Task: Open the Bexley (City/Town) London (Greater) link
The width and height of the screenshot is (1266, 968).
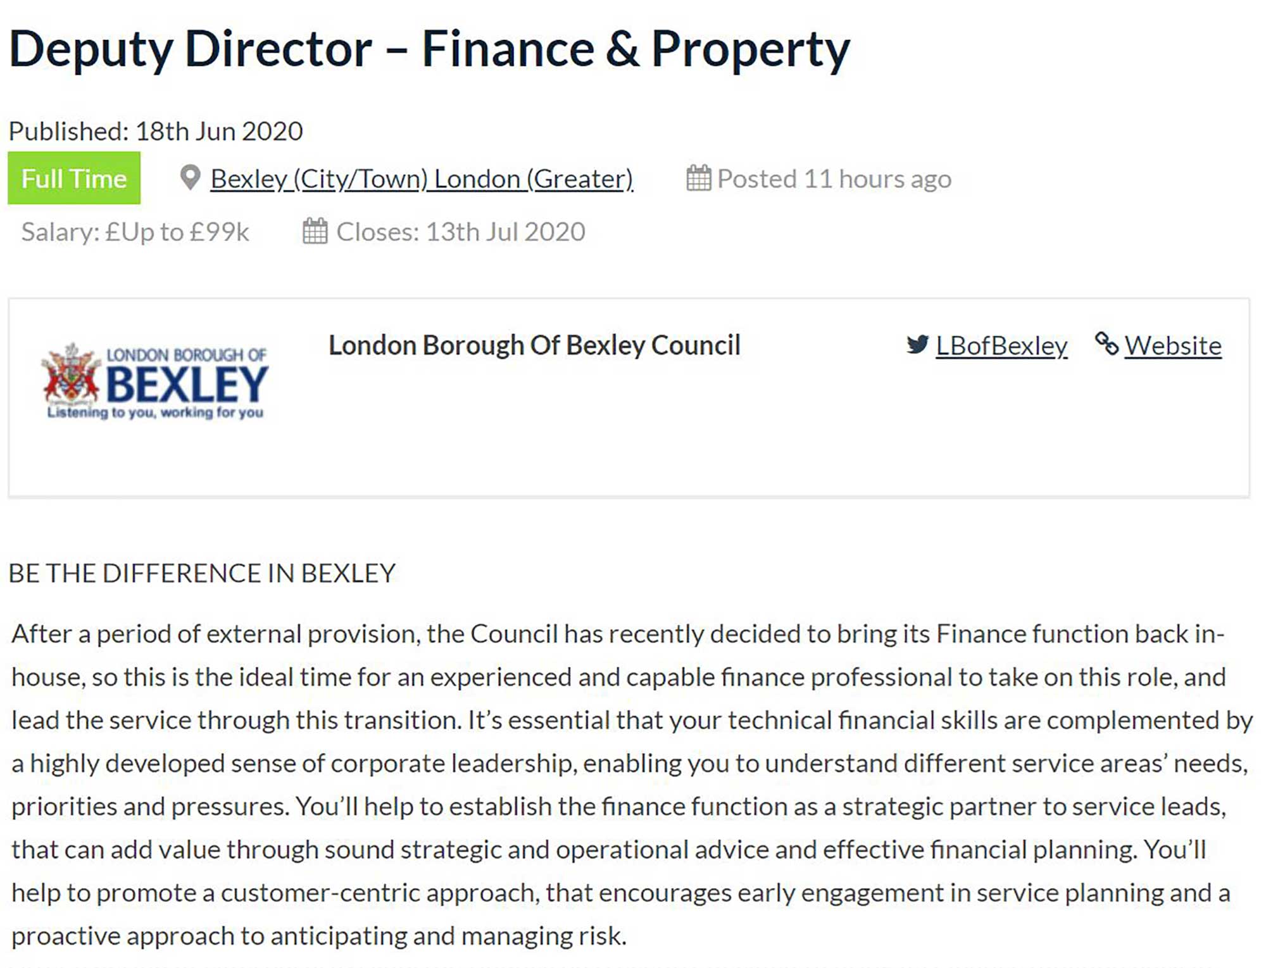Action: [422, 179]
